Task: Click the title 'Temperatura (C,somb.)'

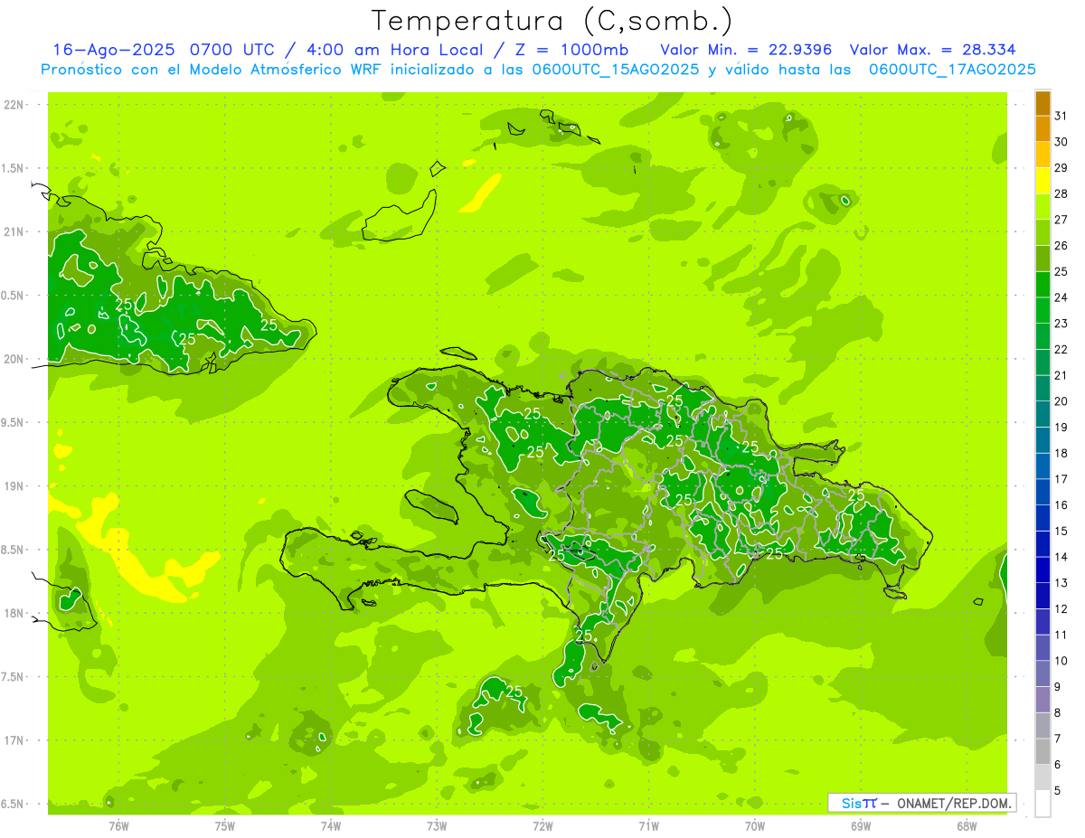Action: (552, 20)
